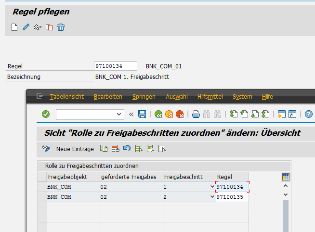Screen dimensions: 315x232
Task: Open the Springen menu
Action: (x=144, y=97)
